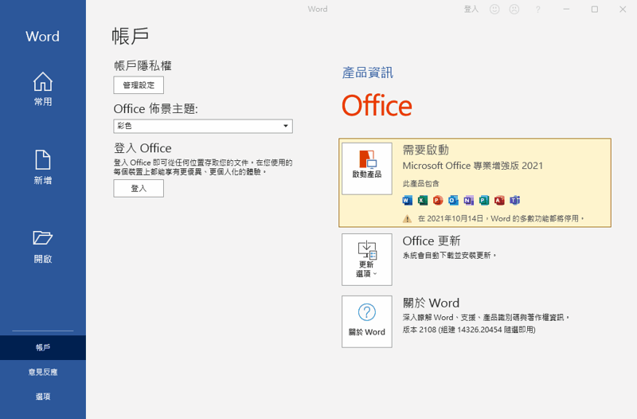637x419 pixels.
Task: Click the 產品資訊 heading
Action: coord(368,72)
